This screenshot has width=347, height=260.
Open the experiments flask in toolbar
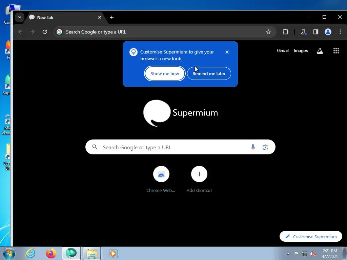click(x=303, y=32)
